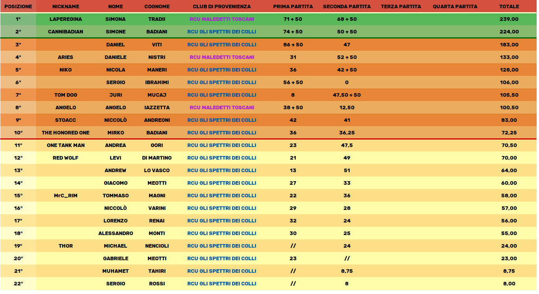
Task: Click the TOTALE column header
Action: [x=509, y=7]
